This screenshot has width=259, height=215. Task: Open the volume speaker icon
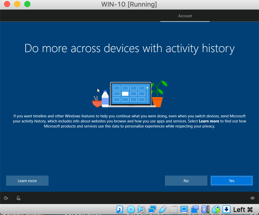[x=252, y=198]
